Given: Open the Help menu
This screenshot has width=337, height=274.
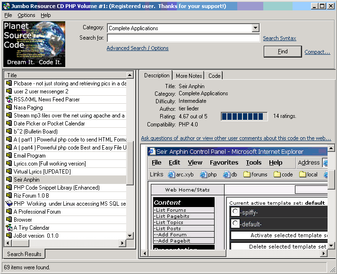Looking at the screenshot, I should (x=46, y=15).
